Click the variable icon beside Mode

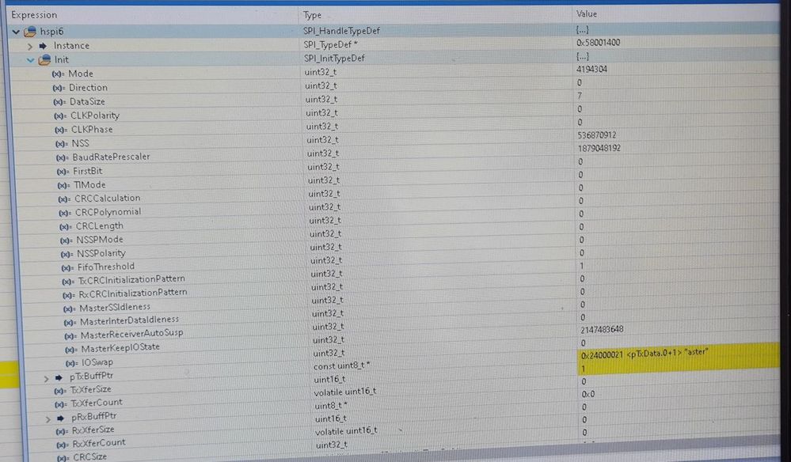[x=58, y=74]
